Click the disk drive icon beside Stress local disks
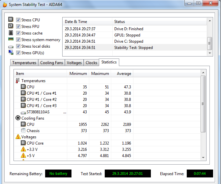This screenshot has height=184, width=221. click(x=11, y=47)
